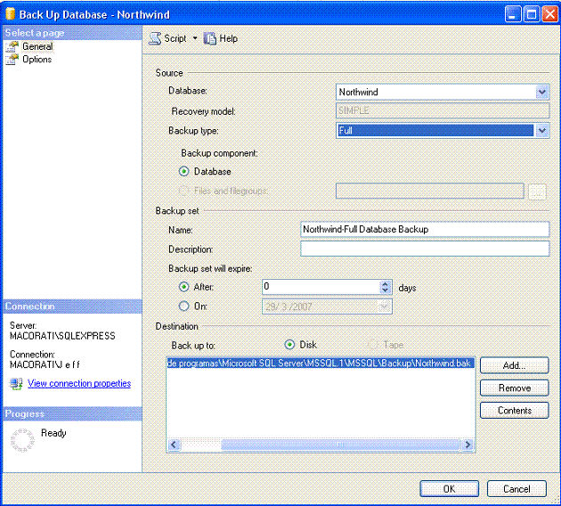Click the Script toolbar label
Viewport: 561px width, 506px height.
tap(175, 38)
